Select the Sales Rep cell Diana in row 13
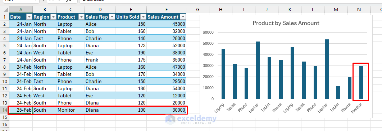The width and height of the screenshot is (382, 131). pyautogui.click(x=100, y=103)
